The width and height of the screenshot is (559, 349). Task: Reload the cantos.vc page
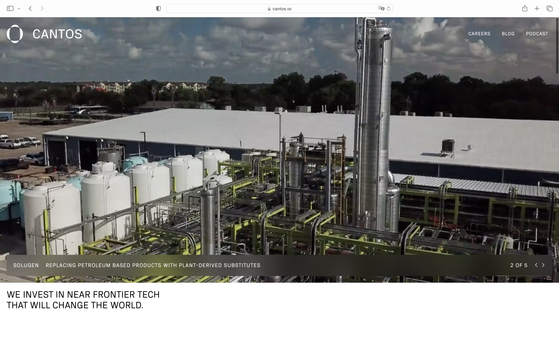[389, 9]
